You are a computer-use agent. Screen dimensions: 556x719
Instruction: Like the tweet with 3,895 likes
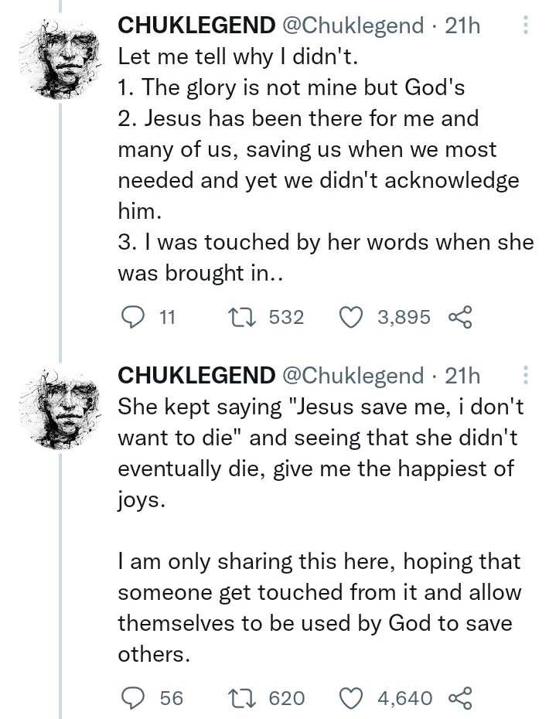(352, 317)
